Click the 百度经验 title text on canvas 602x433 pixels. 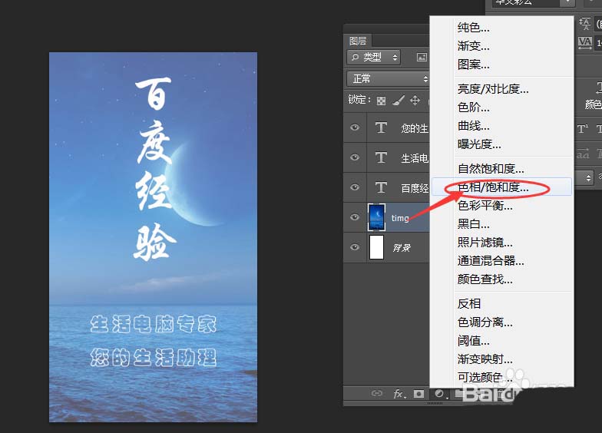[x=154, y=169]
